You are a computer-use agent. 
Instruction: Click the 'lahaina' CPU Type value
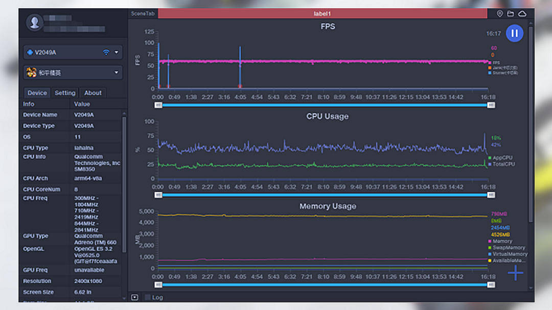tap(84, 148)
